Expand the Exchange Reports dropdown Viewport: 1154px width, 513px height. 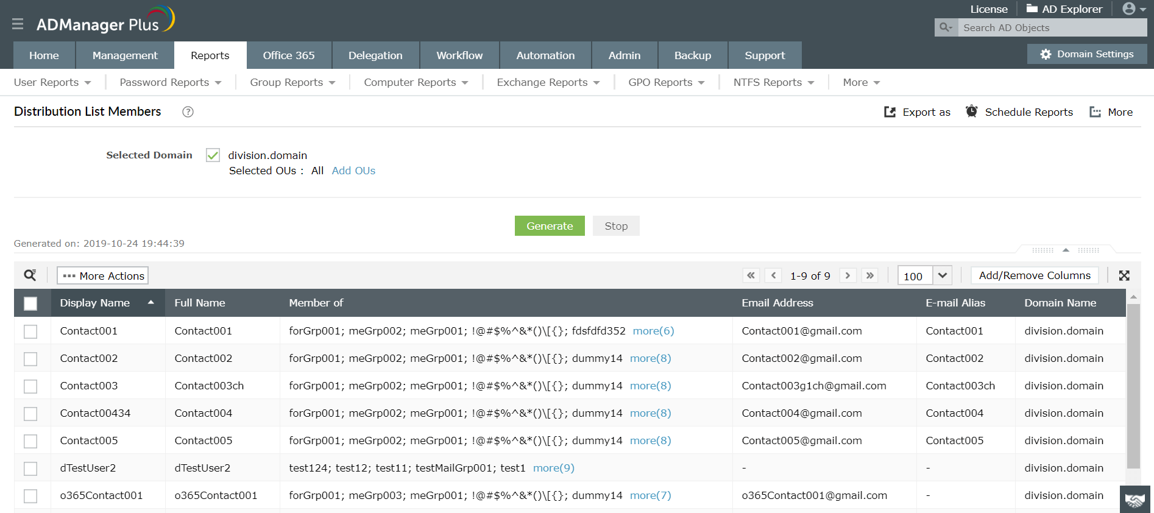coord(548,82)
